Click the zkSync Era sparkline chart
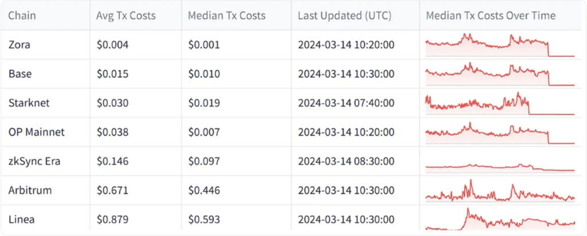Screen dimensions: 587x236 point(500,167)
